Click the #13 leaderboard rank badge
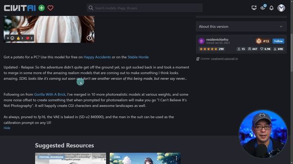This screenshot has width=293, height=164. pos(262,41)
